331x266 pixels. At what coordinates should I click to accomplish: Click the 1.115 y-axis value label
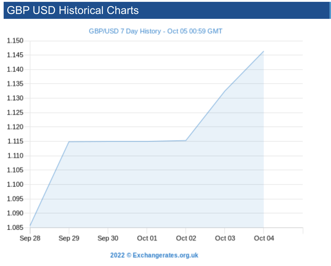point(15,141)
